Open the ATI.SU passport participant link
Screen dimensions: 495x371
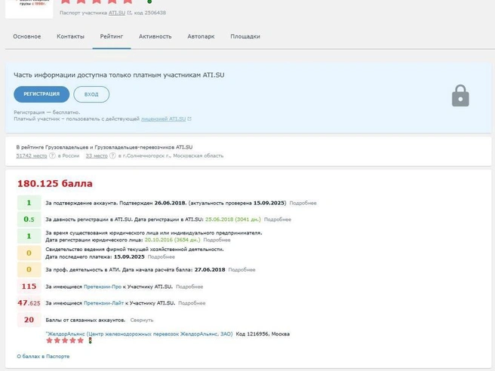click(117, 13)
